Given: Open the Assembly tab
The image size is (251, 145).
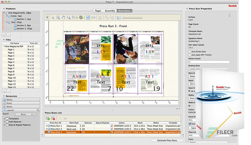Looking at the screenshot, I should click(110, 11).
